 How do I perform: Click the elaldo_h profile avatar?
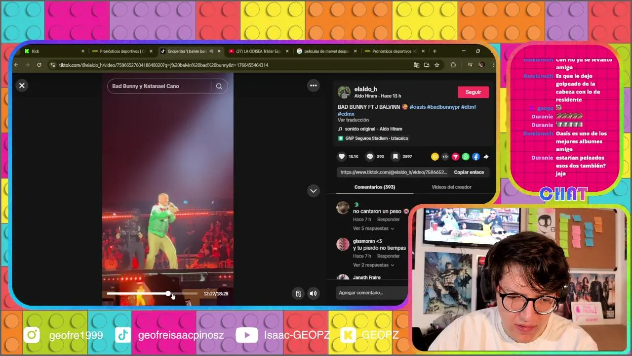point(344,92)
